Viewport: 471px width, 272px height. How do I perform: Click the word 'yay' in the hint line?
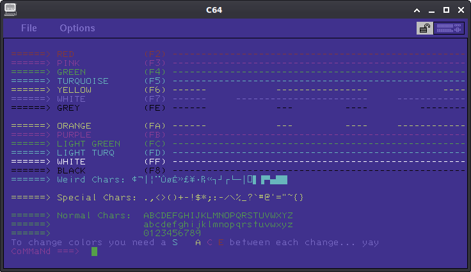coord(371,243)
